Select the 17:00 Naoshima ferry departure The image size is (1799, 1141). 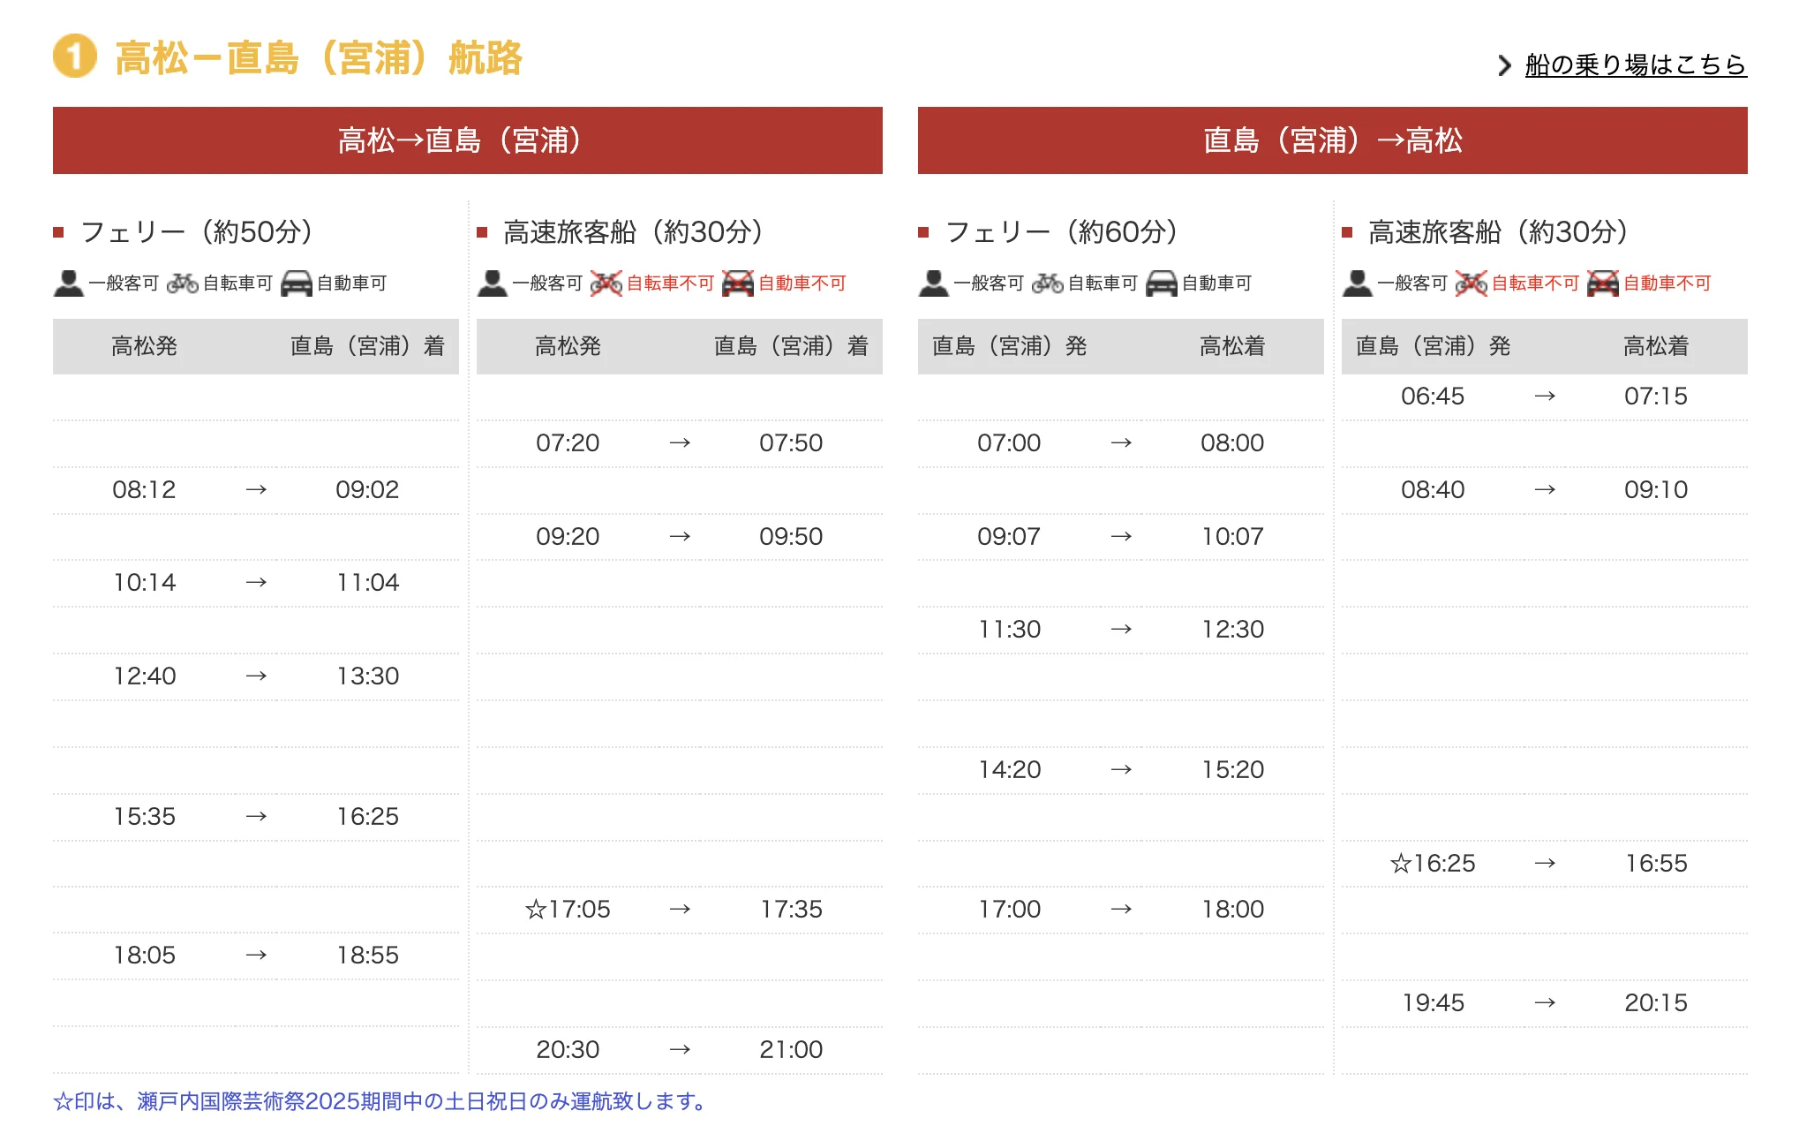pos(1009,910)
